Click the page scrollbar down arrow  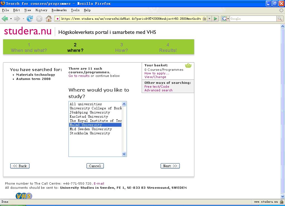click(x=283, y=196)
